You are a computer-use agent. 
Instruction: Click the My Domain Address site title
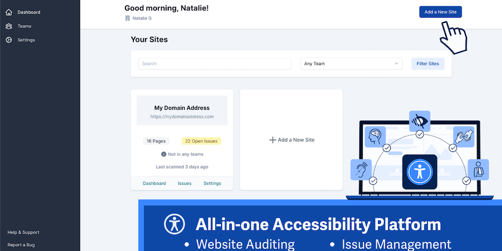182,108
